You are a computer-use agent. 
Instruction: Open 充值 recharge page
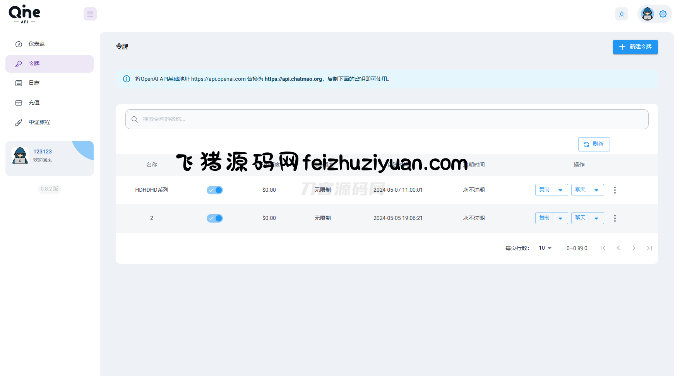(34, 103)
